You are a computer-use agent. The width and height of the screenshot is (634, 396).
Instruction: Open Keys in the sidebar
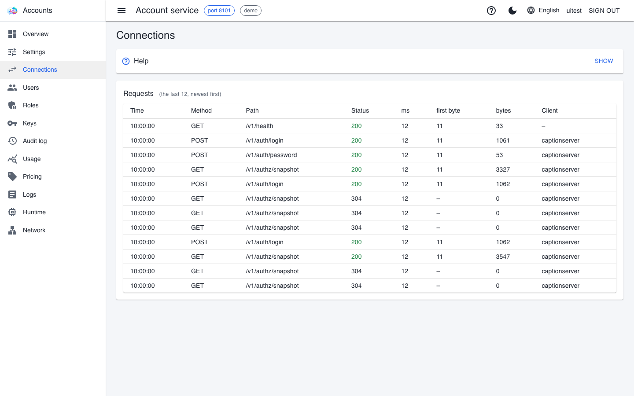pyautogui.click(x=53, y=123)
